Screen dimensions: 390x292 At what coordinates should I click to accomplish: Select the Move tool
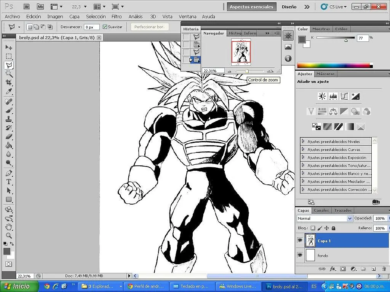[9, 47]
